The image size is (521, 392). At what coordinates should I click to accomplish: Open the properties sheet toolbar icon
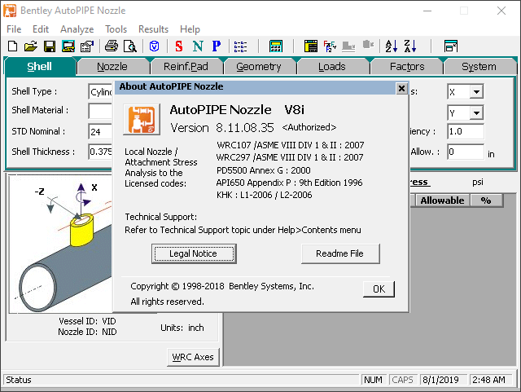[x=87, y=46]
